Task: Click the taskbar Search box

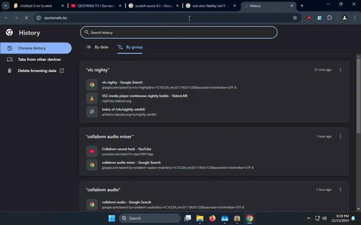Action: point(150,218)
